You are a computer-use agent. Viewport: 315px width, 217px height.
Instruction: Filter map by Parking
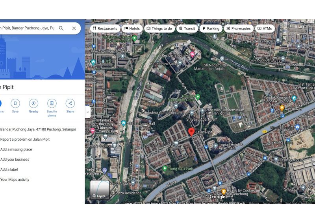tap(210, 28)
